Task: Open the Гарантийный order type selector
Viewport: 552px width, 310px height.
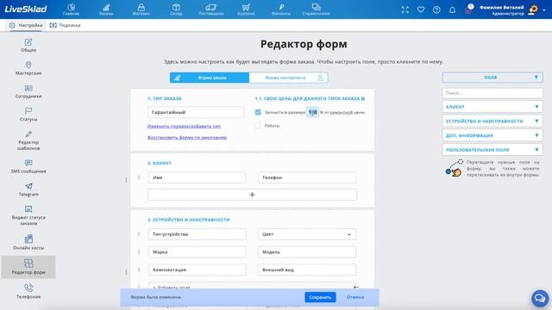Action: (196, 112)
